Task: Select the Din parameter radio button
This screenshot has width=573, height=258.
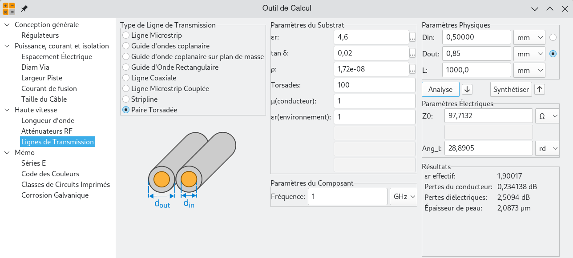Action: click(553, 37)
